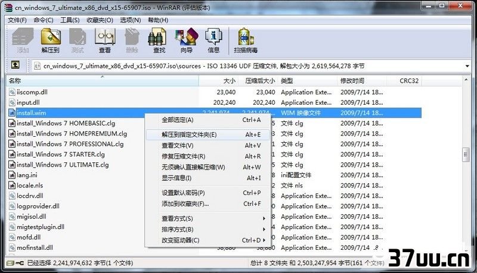
Task: Expand the 改变驱动器(C) submenu
Action: pyautogui.click(x=264, y=240)
